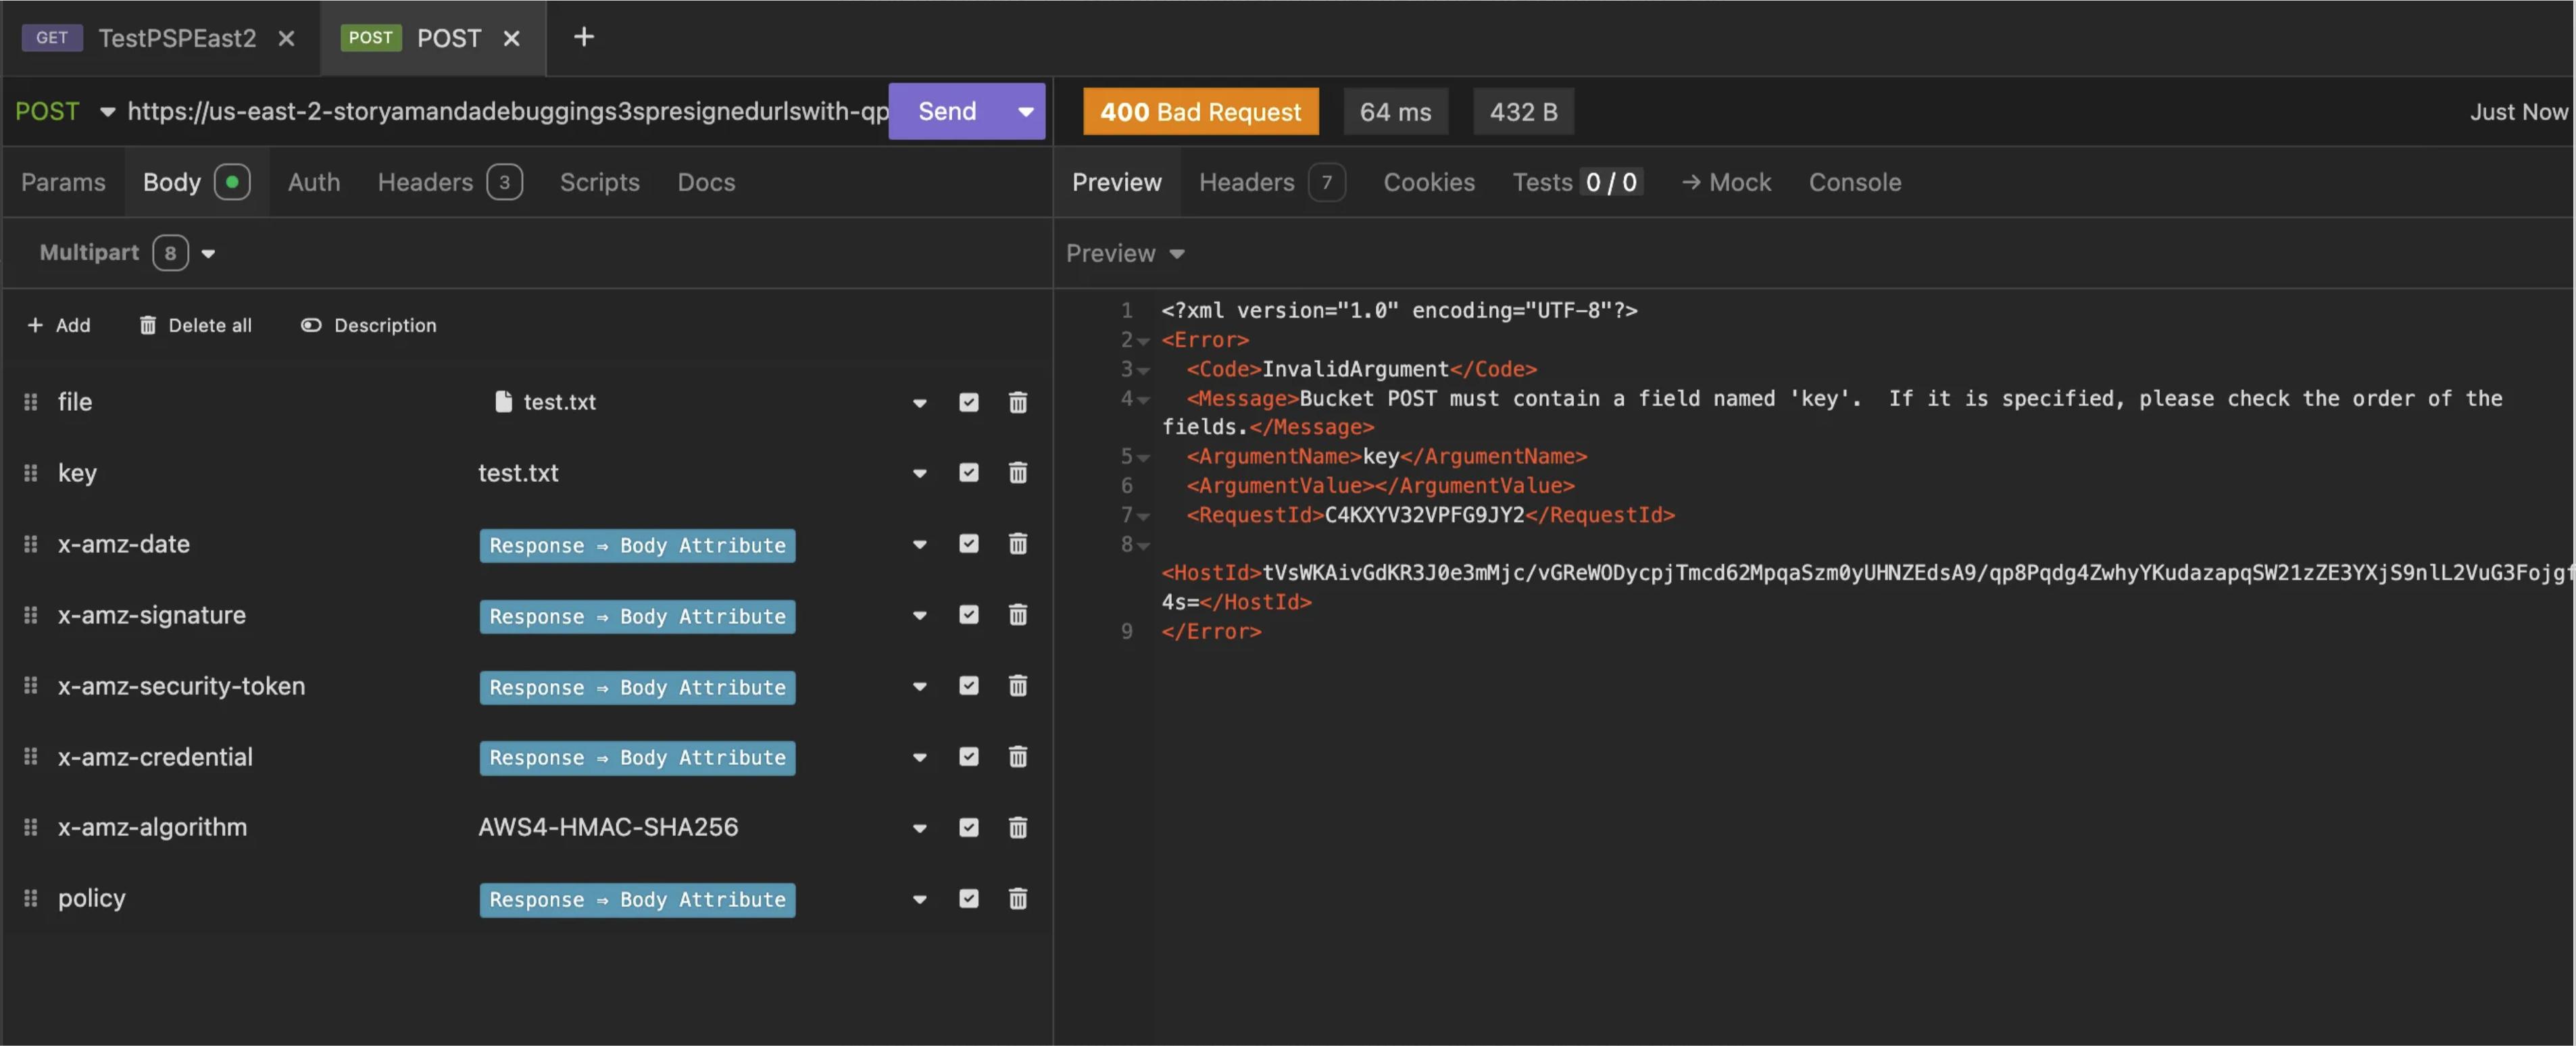The image size is (2576, 1046).
Task: Remove the x-amz-signature field with trash icon
Action: [x=1017, y=614]
